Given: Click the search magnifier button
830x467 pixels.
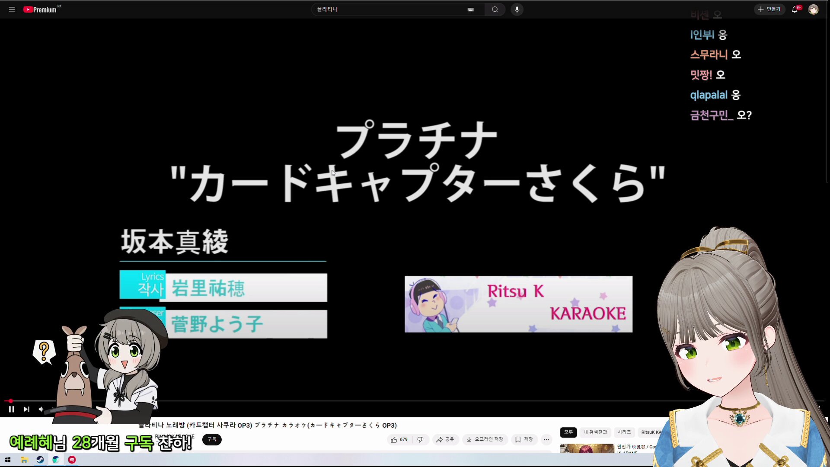Looking at the screenshot, I should coord(495,9).
